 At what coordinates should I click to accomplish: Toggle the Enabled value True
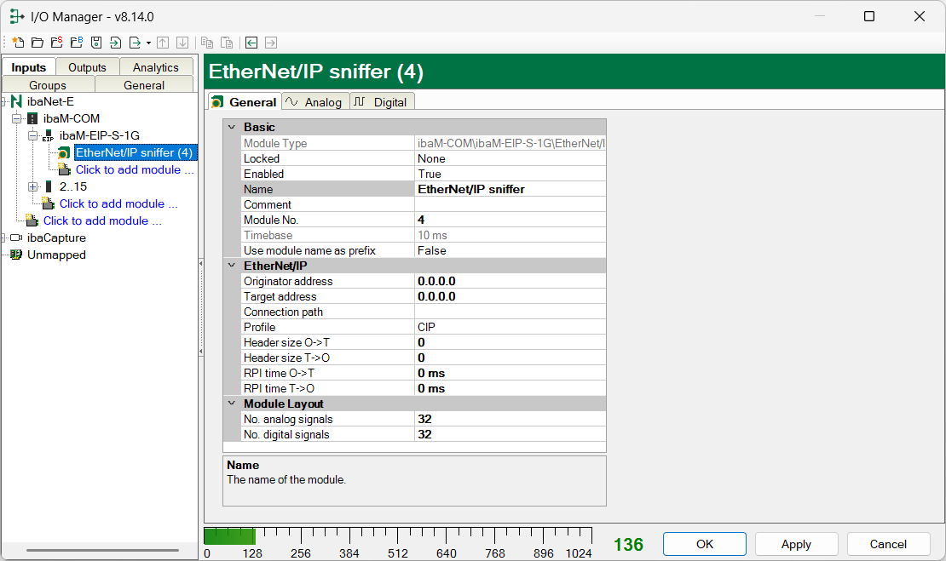coord(510,174)
